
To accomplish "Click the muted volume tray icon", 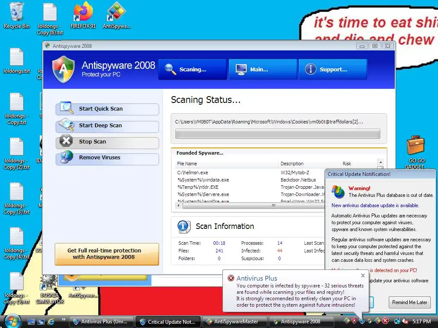I will (x=405, y=322).
